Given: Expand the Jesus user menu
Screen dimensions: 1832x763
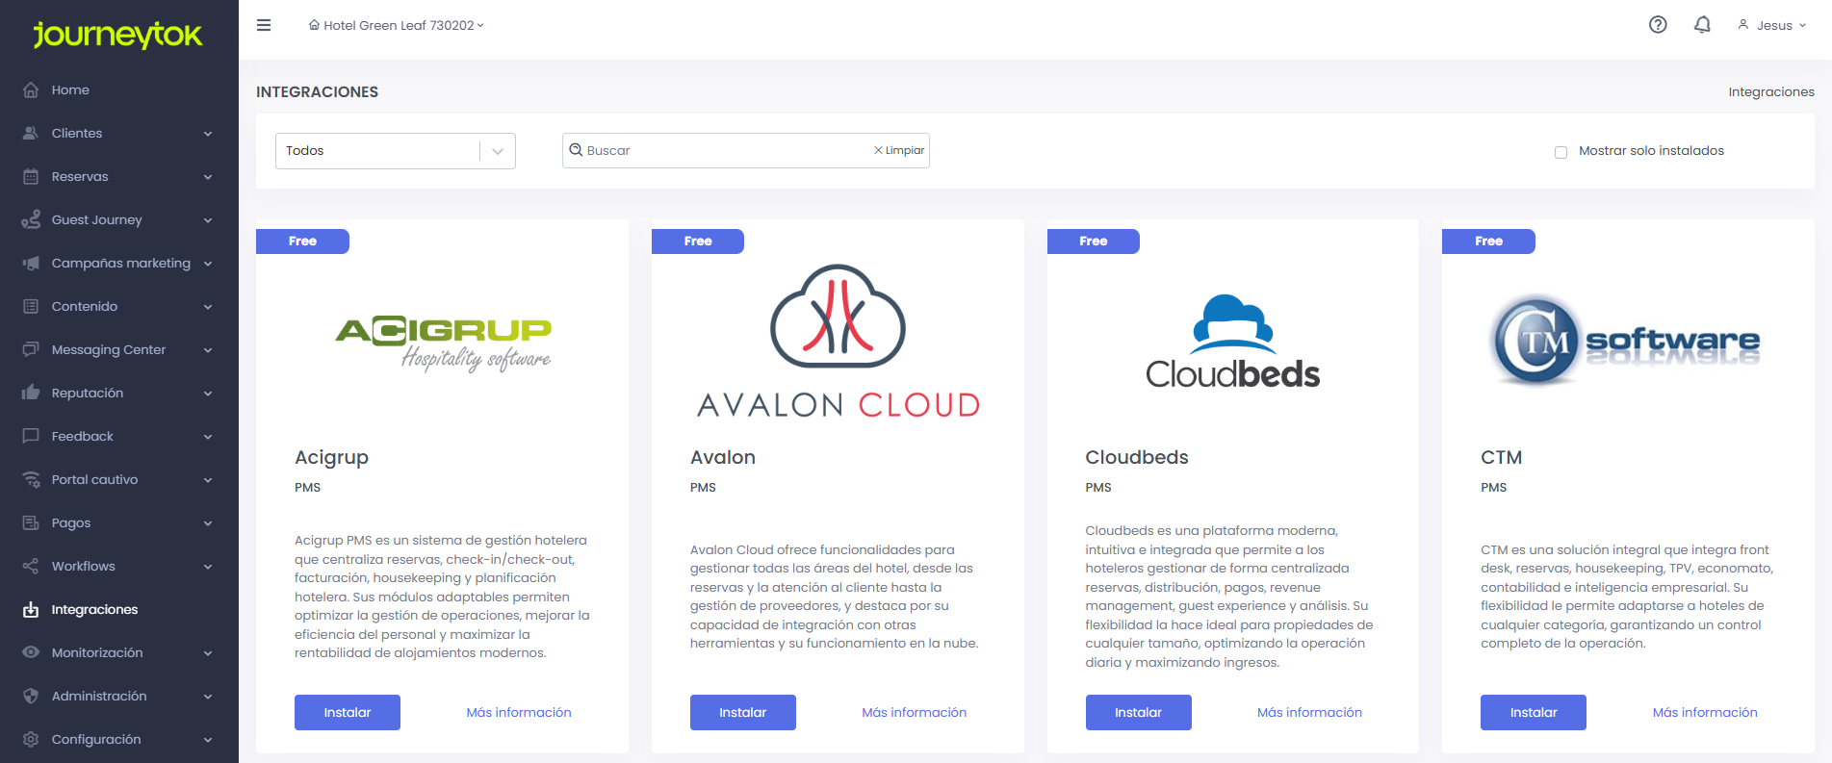Looking at the screenshot, I should tap(1771, 25).
